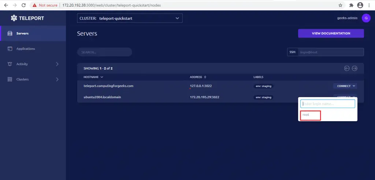Click the SSH login@host input
Screen dimensions: 375x180
[x=331, y=52]
